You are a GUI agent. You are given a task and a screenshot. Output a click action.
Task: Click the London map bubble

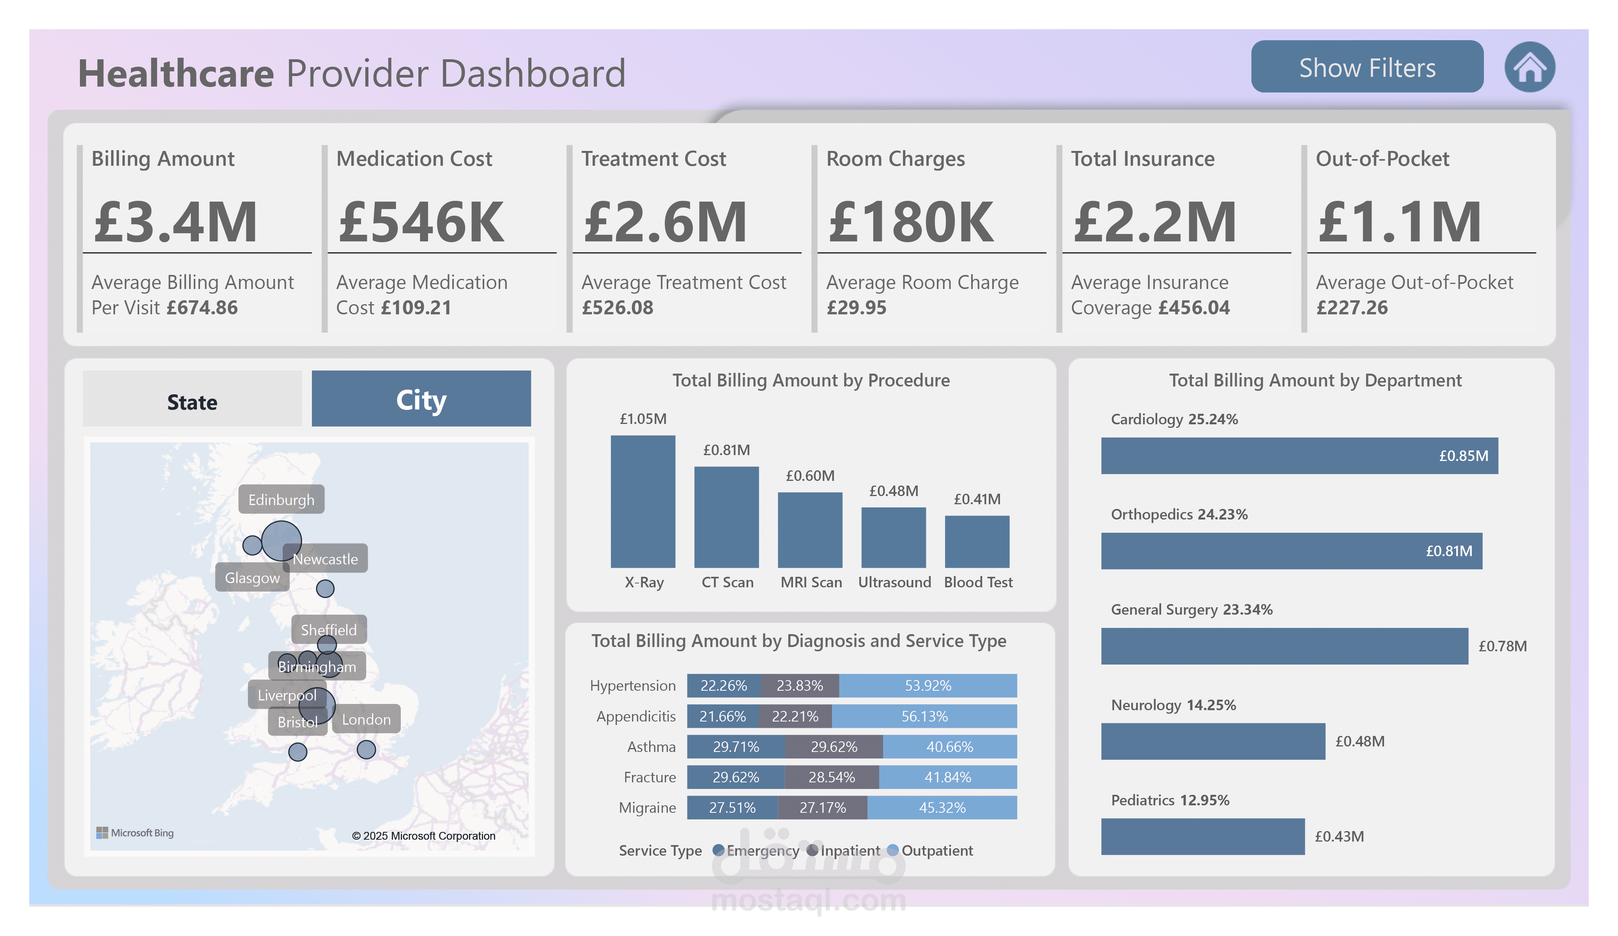pyautogui.click(x=366, y=749)
